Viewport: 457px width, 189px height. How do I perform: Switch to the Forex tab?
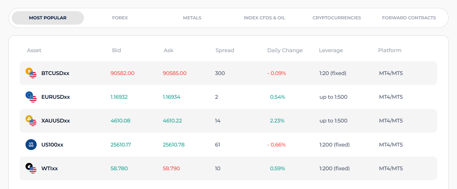[x=120, y=18]
